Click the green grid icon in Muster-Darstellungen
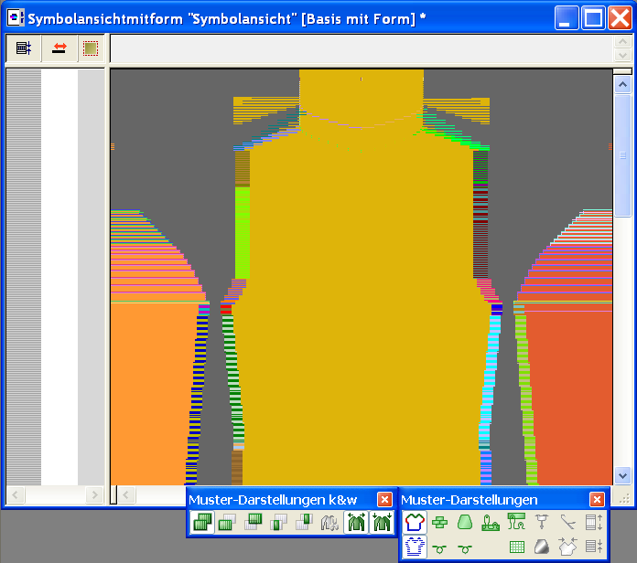The height and width of the screenshot is (563, 637). pyautogui.click(x=516, y=547)
